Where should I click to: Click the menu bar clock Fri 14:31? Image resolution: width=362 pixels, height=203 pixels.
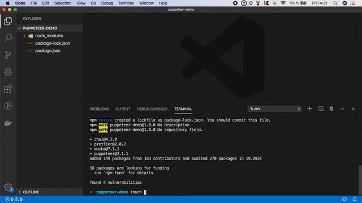tap(320, 3)
